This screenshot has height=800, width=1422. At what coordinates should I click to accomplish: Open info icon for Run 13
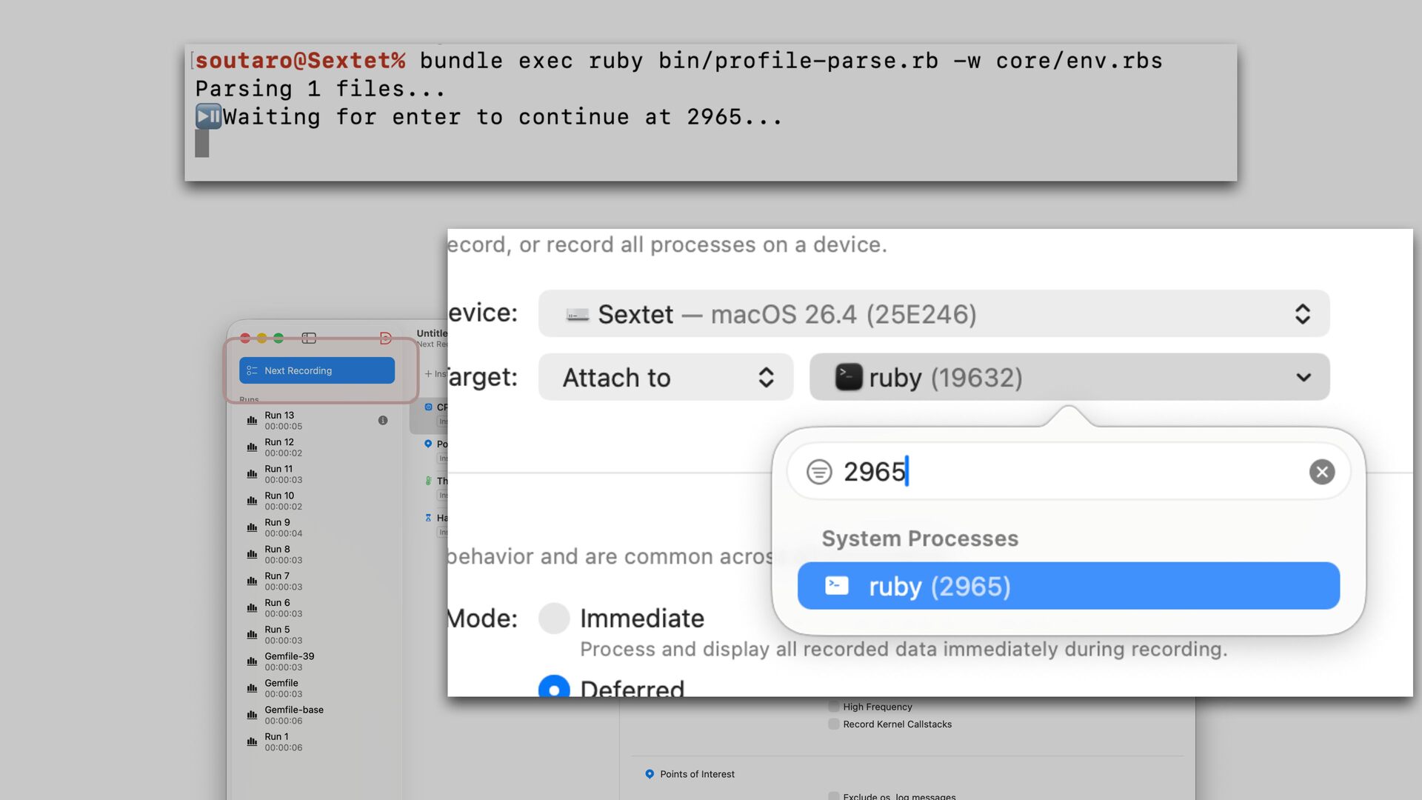[x=383, y=420]
